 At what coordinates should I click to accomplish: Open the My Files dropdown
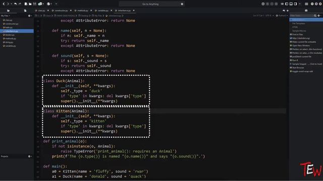(x=6, y=16)
